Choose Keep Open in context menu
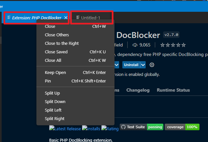Image resolution: width=208 pixels, height=142 pixels. [75, 73]
